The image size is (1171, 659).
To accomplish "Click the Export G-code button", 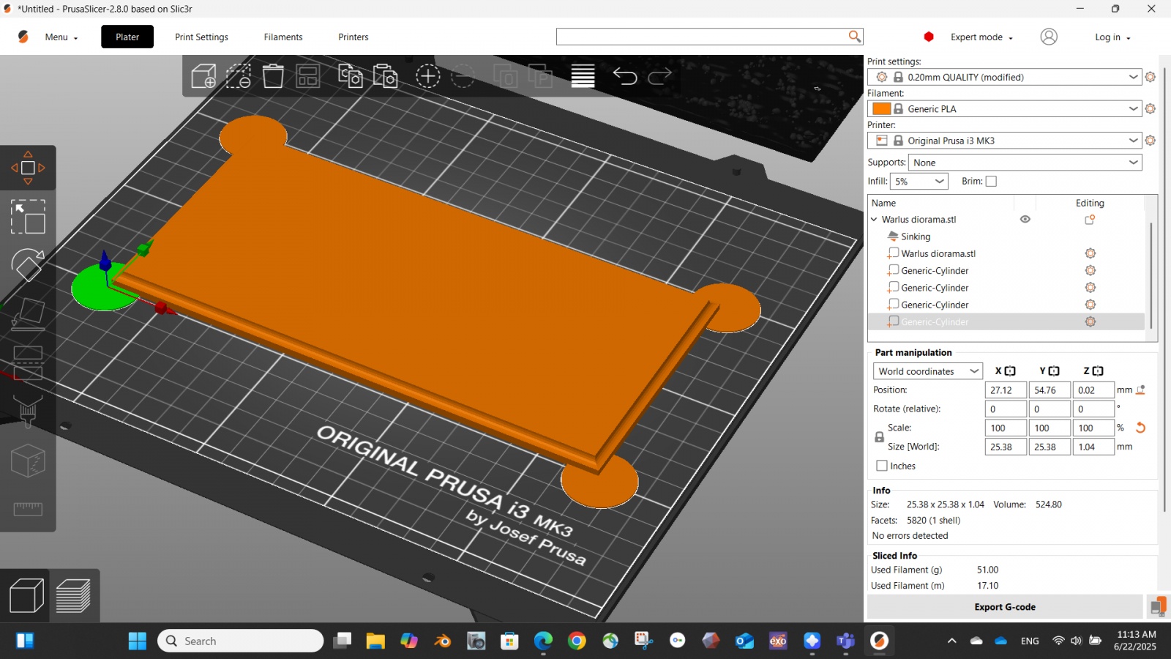I will click(x=1004, y=607).
